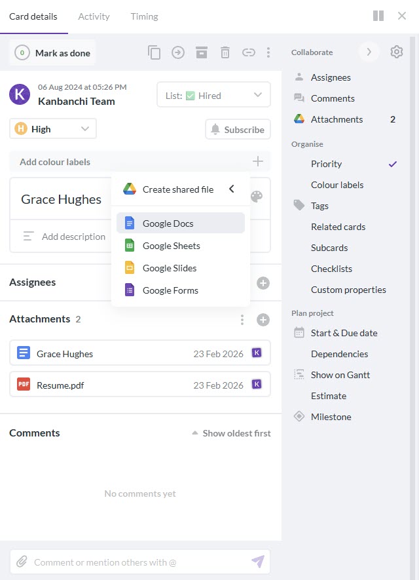The image size is (419, 580).
Task: Archive the card using the archive icon
Action: click(202, 52)
